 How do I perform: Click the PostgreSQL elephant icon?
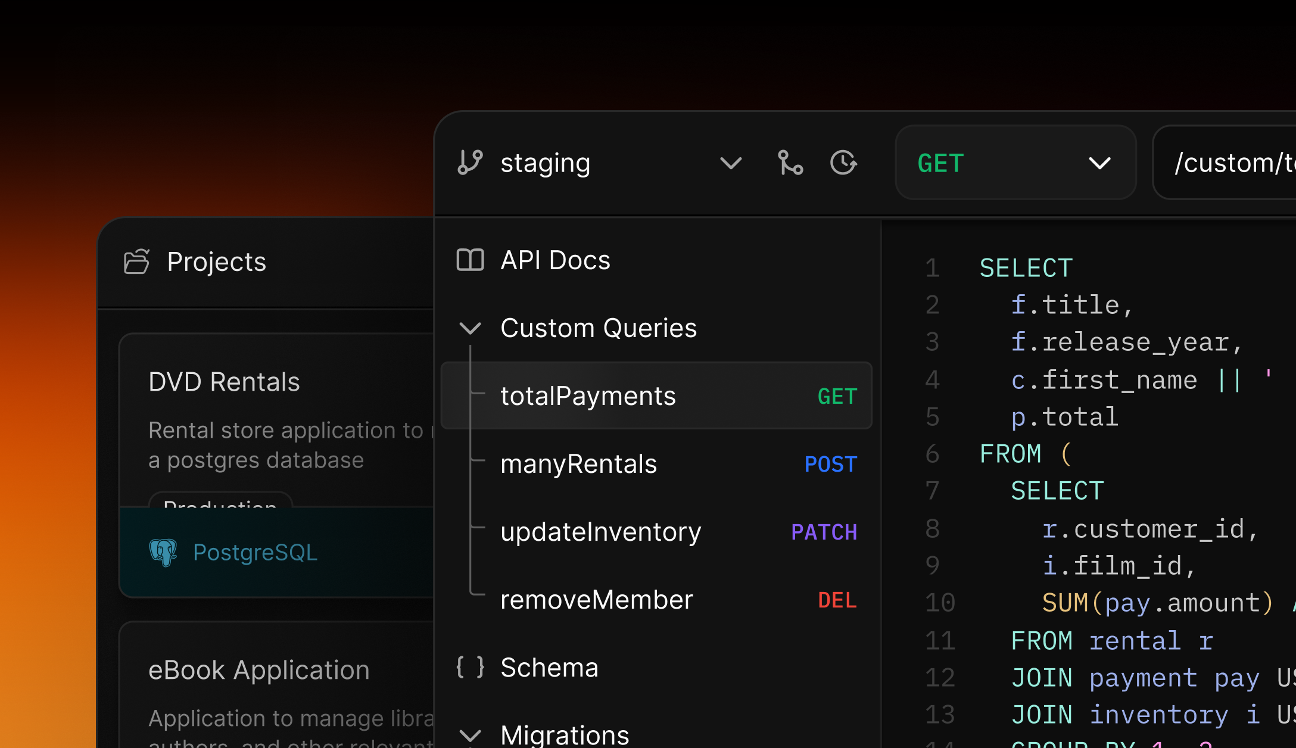point(163,553)
